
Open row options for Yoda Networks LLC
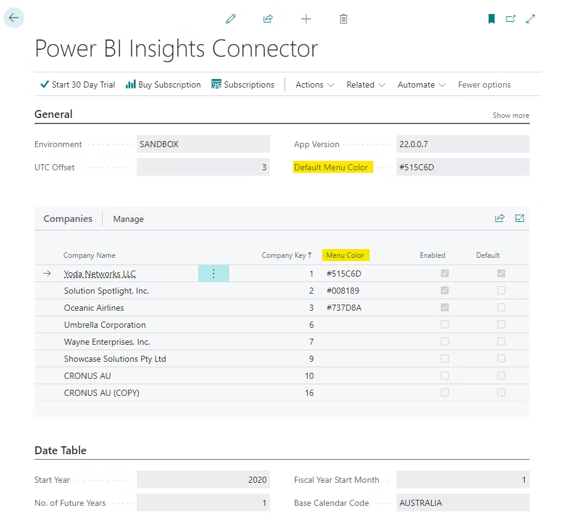(213, 274)
